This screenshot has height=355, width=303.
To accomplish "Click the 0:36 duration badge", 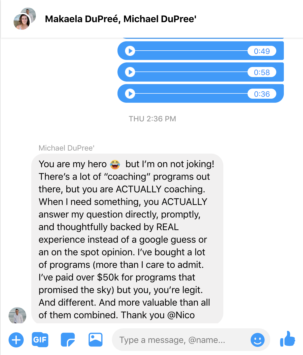I will 262,94.
